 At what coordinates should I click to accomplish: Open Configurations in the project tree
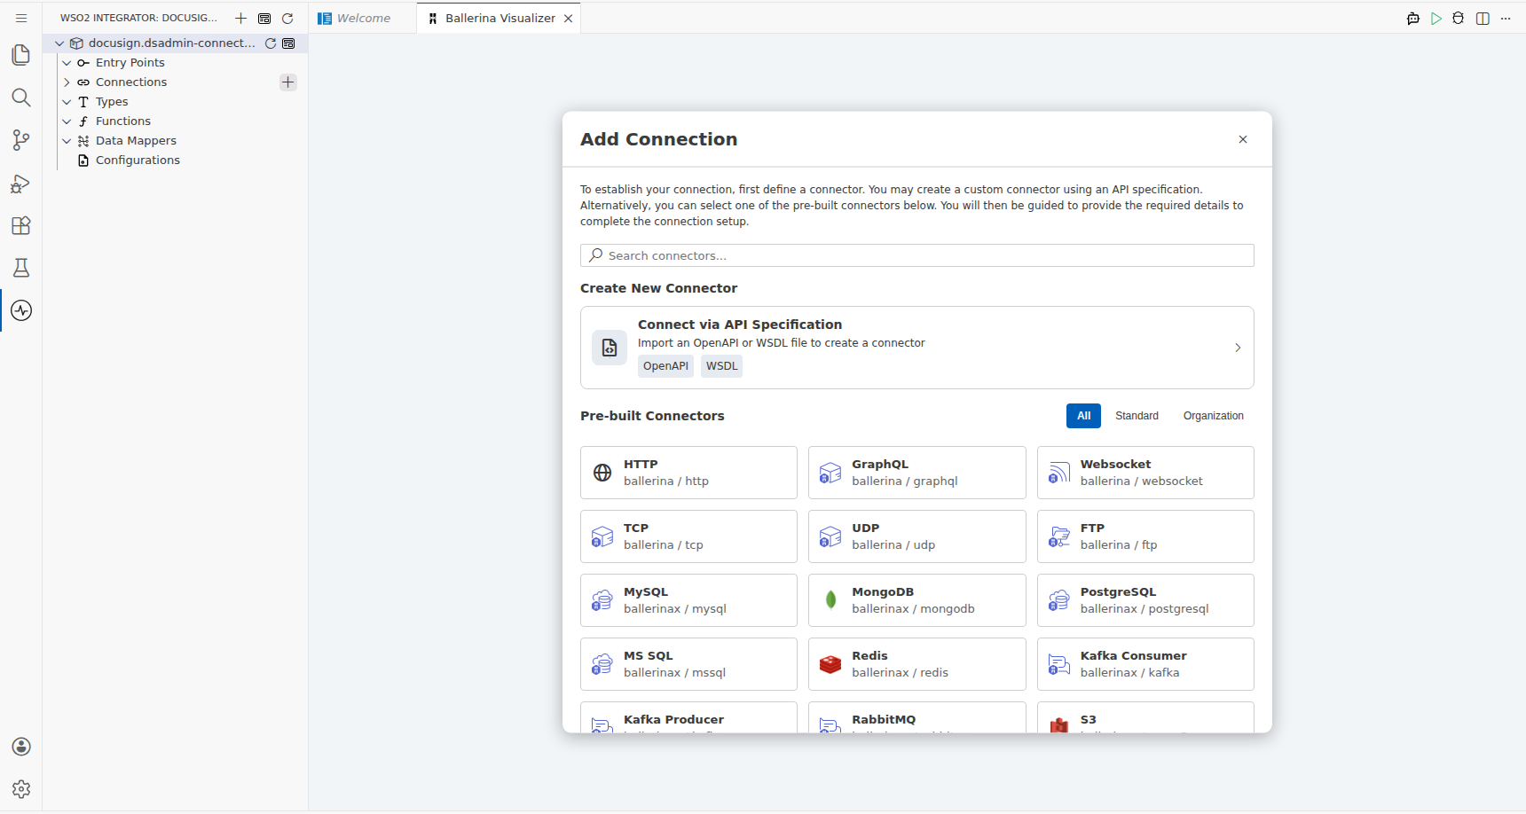(138, 160)
